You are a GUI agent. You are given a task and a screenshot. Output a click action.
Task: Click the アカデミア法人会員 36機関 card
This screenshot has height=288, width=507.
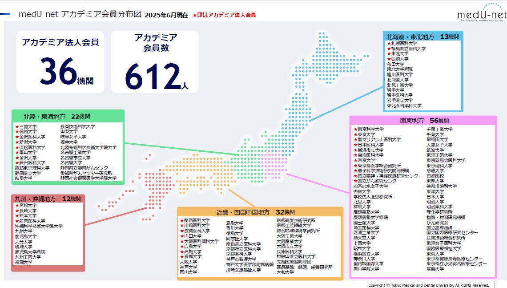click(60, 61)
